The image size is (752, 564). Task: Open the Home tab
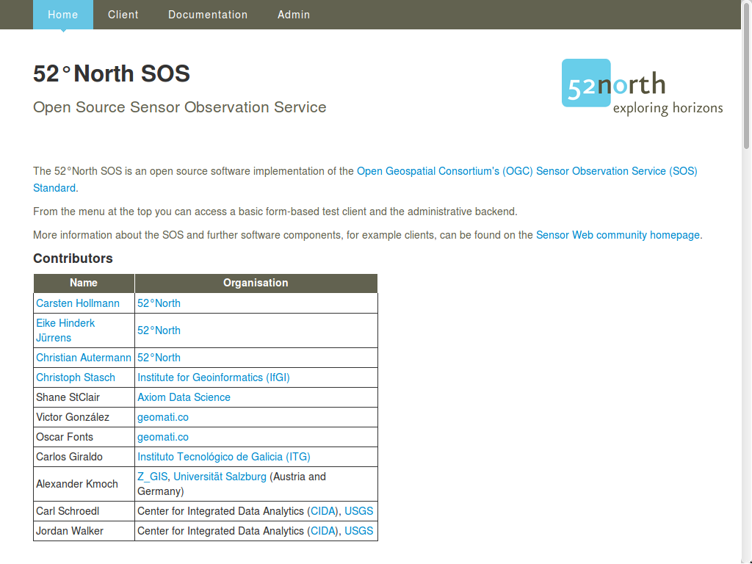pos(63,15)
